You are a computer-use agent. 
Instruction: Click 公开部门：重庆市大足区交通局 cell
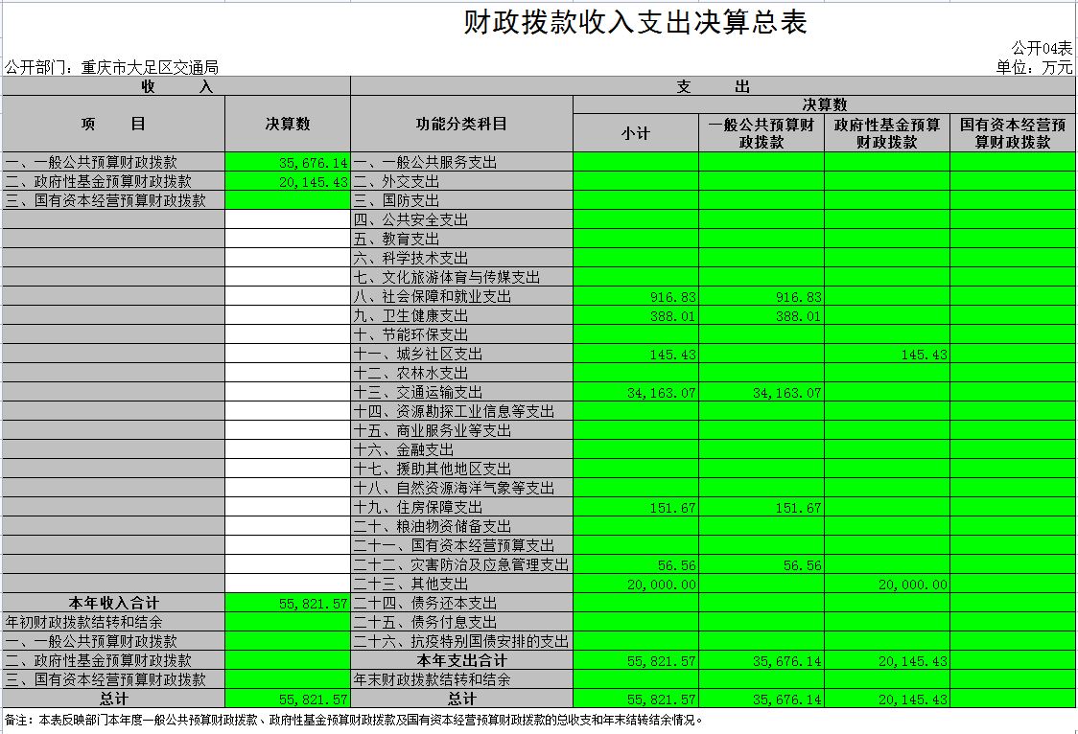[112, 67]
